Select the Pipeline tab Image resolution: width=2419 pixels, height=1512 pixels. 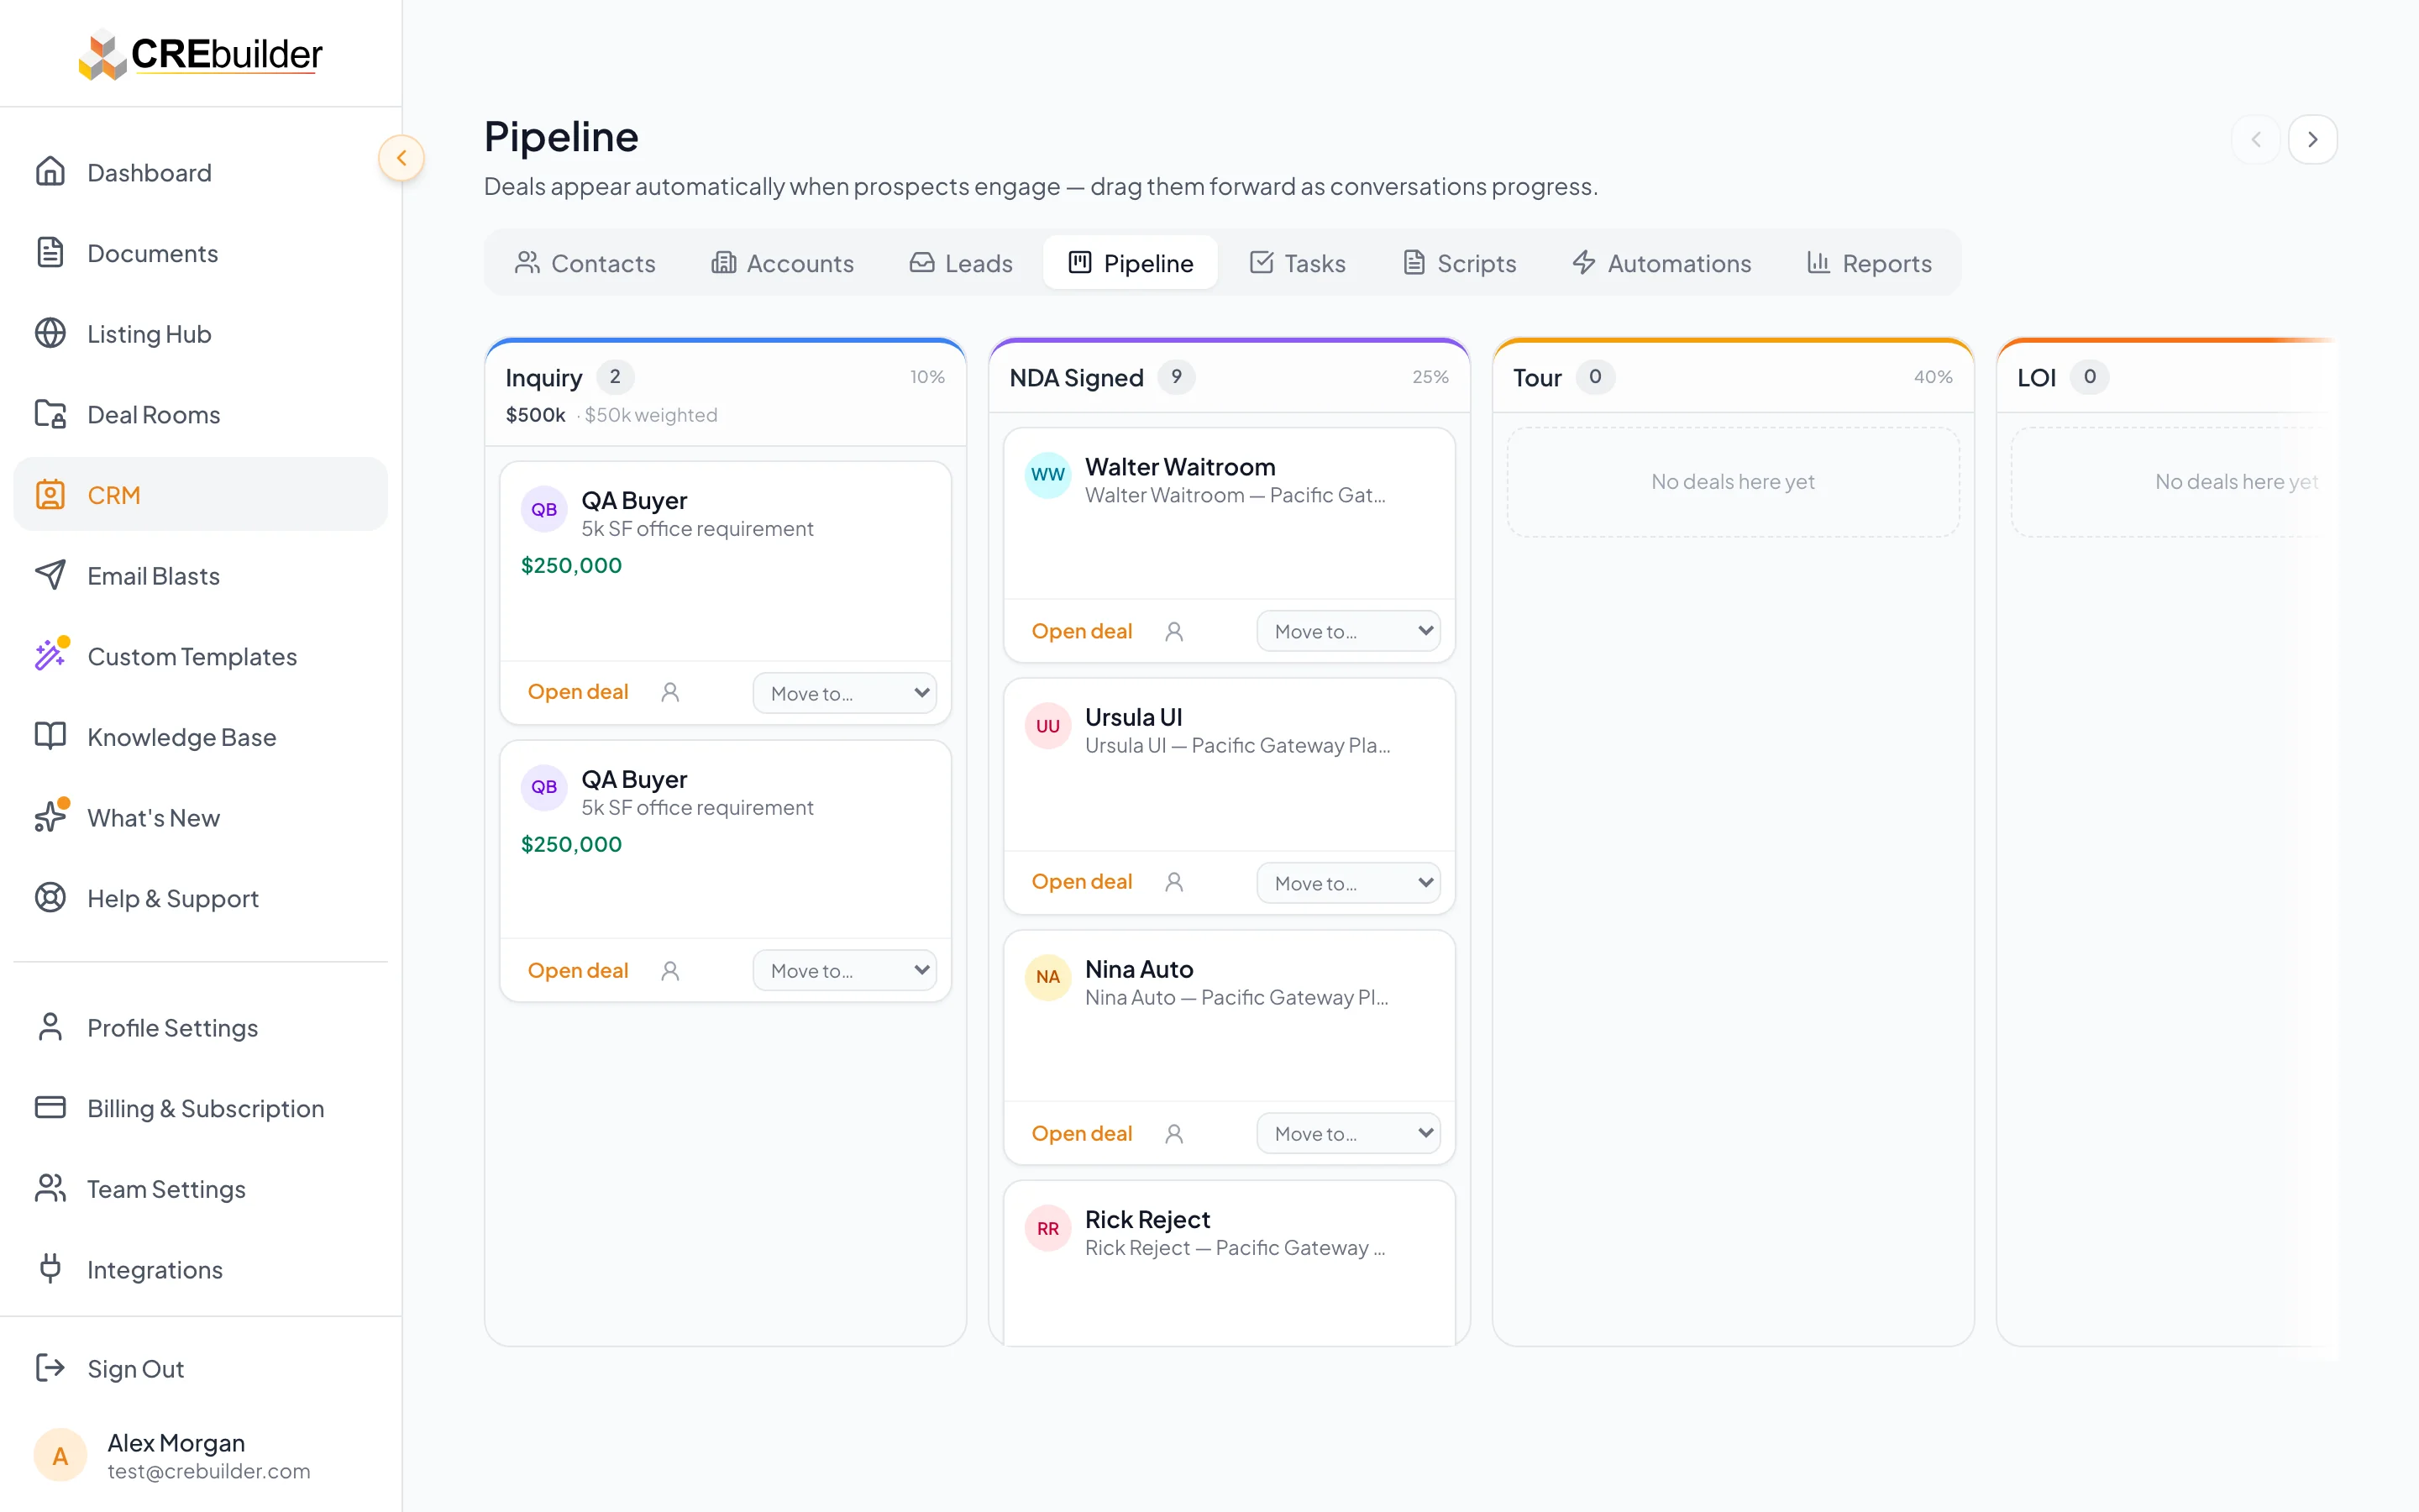1131,263
